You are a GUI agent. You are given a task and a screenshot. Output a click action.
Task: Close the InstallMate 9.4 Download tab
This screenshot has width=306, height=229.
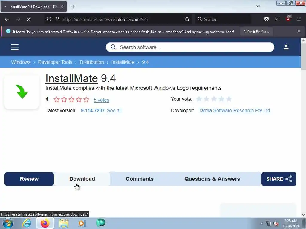click(62, 7)
